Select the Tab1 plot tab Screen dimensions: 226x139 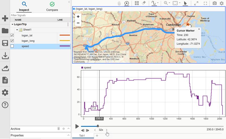(82, 136)
